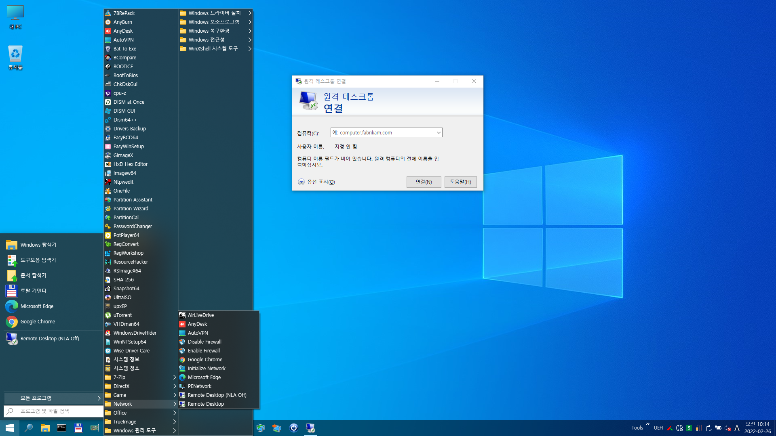Open WinXShell 시스템 도구 folder
Viewport: 776px width, 436px height.
[x=216, y=49]
